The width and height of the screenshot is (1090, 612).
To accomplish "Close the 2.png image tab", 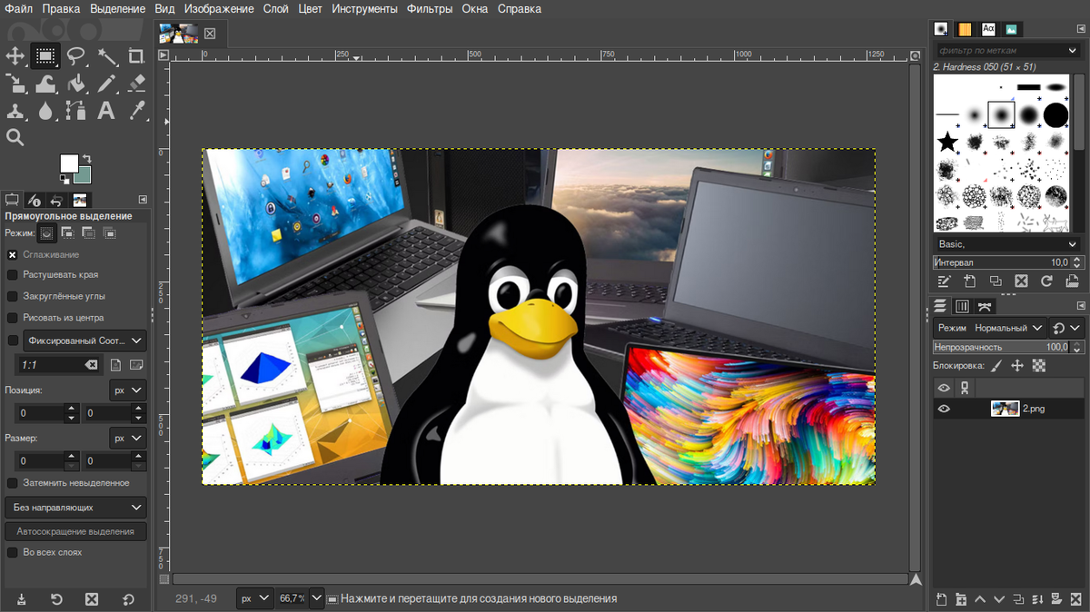I will click(x=210, y=34).
